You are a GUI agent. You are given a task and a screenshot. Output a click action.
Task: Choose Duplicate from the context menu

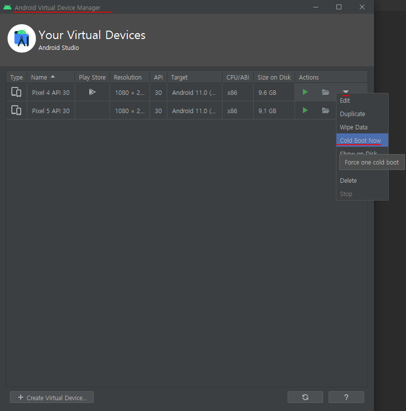pos(362,114)
